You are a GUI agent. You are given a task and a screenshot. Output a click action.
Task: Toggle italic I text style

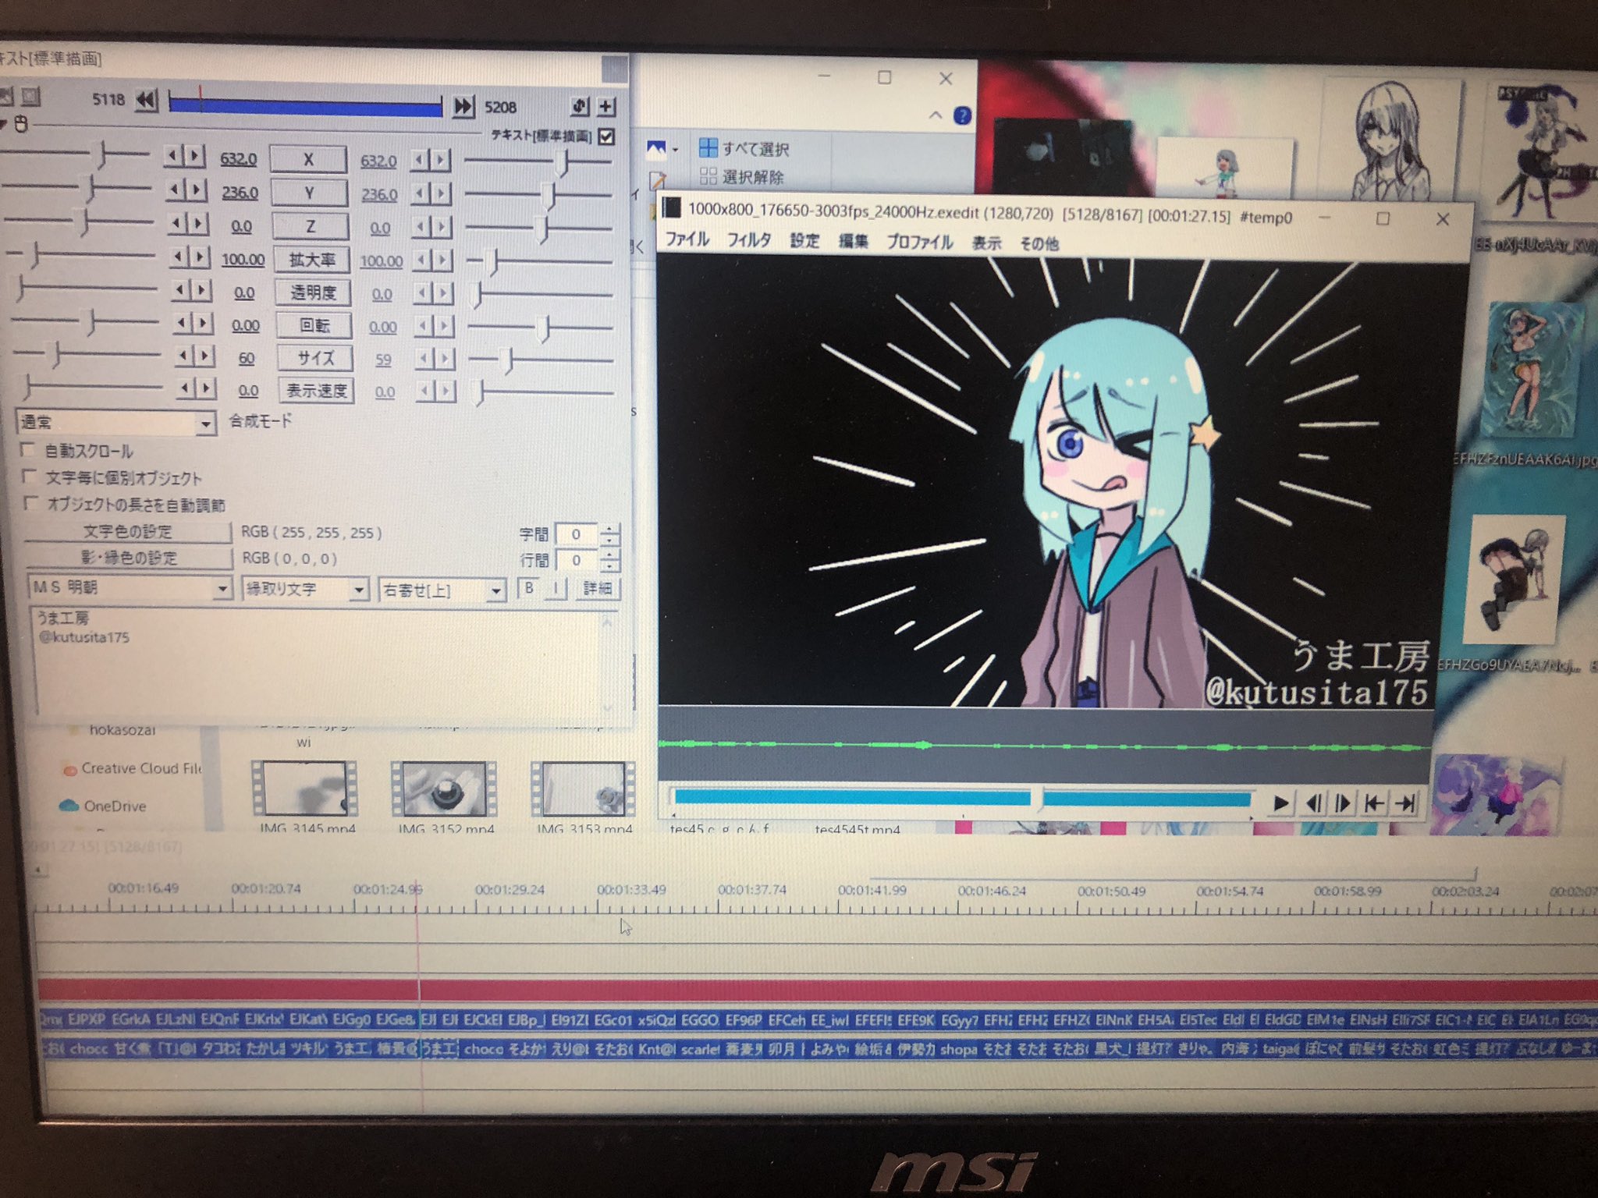tap(556, 589)
